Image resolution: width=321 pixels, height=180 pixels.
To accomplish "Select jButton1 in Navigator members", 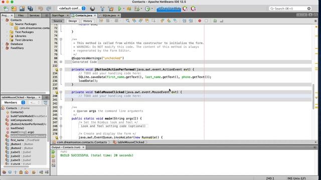I will (x=22, y=144).
